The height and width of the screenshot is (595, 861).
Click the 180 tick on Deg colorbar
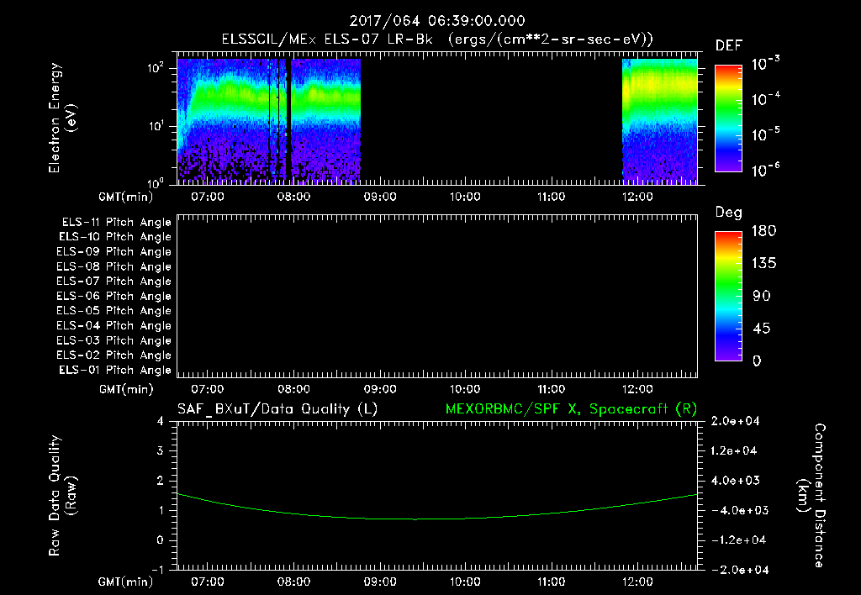[x=763, y=231]
